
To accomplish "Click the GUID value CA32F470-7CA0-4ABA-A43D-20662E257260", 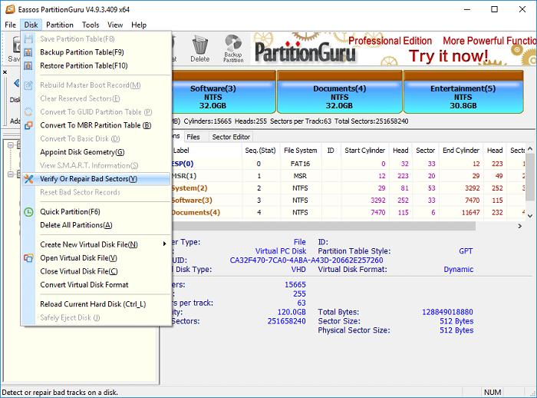I will (x=306, y=260).
